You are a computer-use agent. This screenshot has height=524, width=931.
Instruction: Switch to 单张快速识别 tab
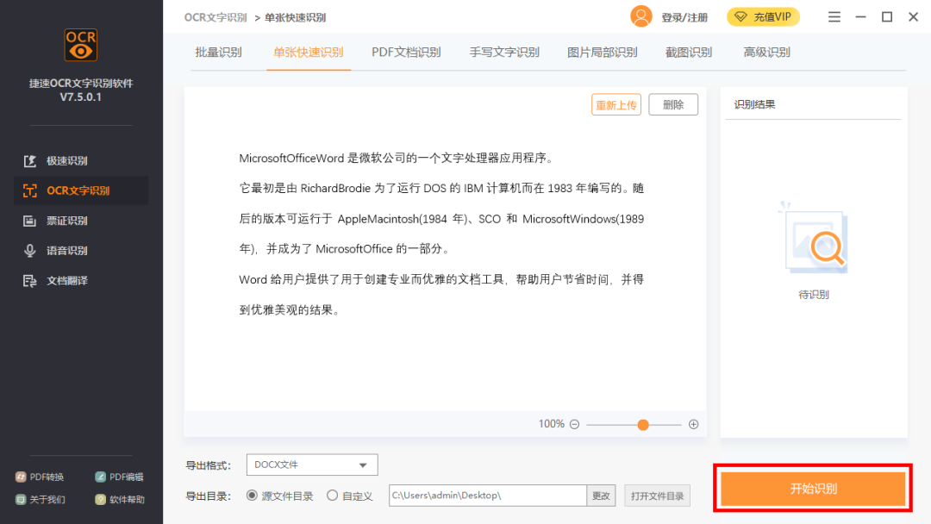(308, 53)
